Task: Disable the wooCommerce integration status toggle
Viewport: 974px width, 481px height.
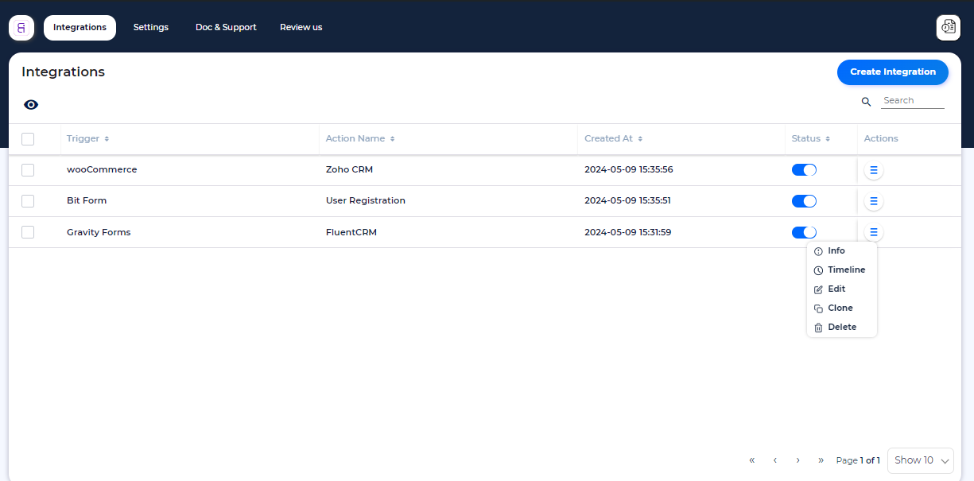Action: [x=804, y=169]
